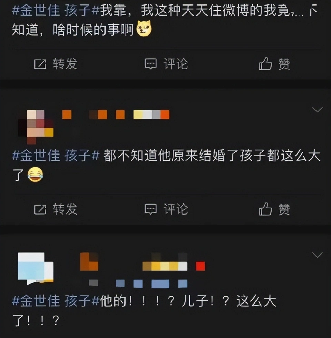Click the blurred username of the third poster
This screenshot has width=331, height=338.
tap(142, 270)
